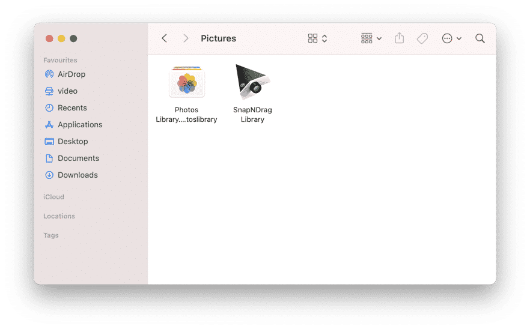530x329 pixels.
Task: Select the Photos Library icon
Action: click(187, 82)
